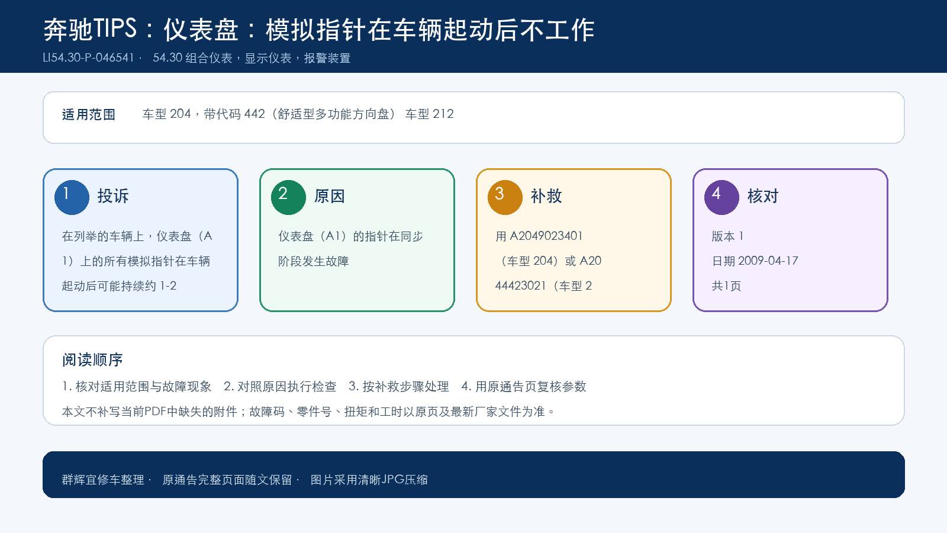Click part number 用 A2049023401
This screenshot has width=947, height=533.
click(x=539, y=236)
